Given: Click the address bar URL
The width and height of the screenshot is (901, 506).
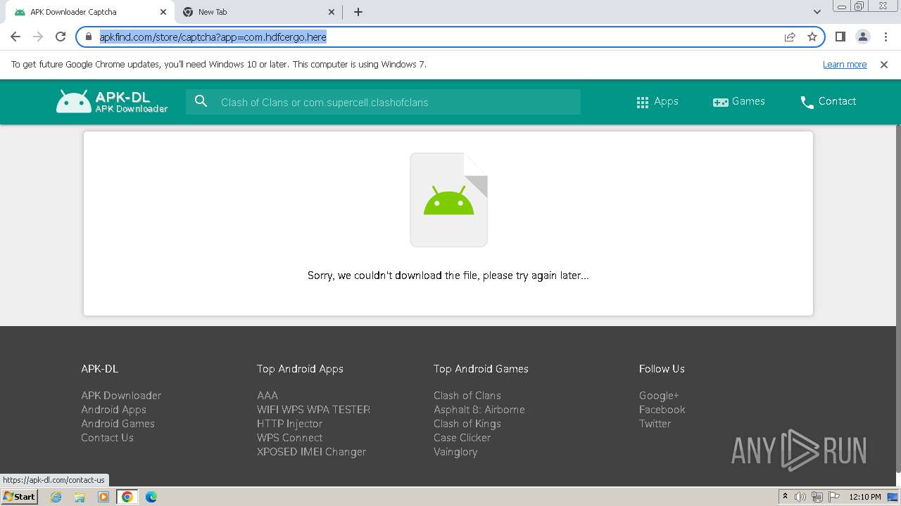Looking at the screenshot, I should (x=213, y=37).
